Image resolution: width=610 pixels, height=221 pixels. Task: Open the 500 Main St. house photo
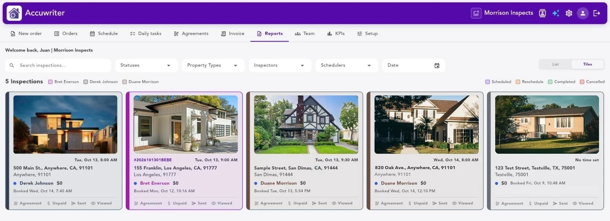[65, 124]
